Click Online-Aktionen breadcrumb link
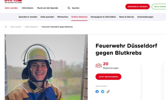This screenshot has width=166, height=100. 31,27
